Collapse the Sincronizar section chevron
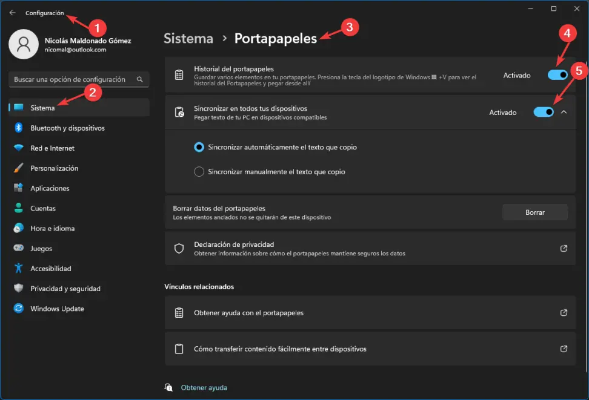The width and height of the screenshot is (589, 400). 564,112
